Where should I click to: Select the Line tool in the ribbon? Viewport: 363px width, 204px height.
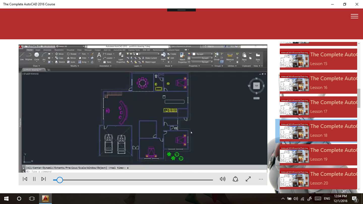22,57
